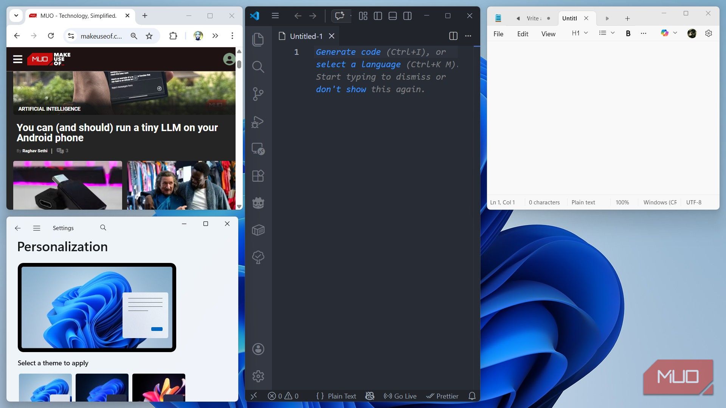Open Chrome extensions puzzle icon
726x408 pixels.
(173, 36)
